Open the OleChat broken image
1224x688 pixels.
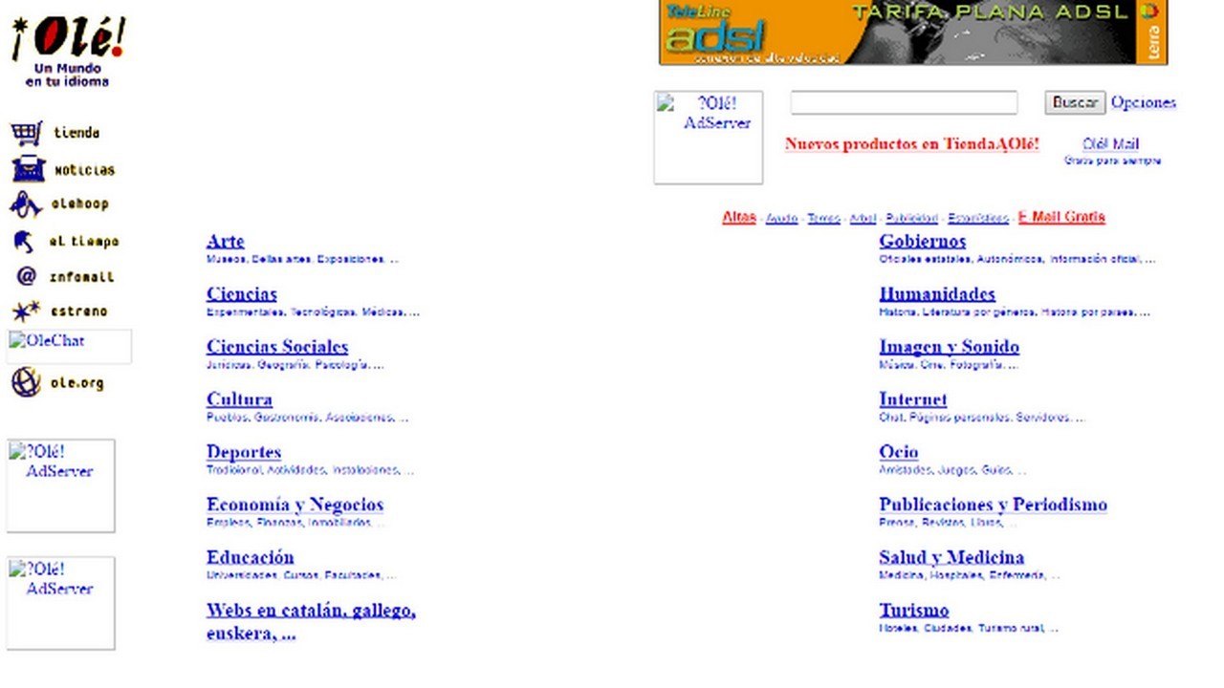69,347
